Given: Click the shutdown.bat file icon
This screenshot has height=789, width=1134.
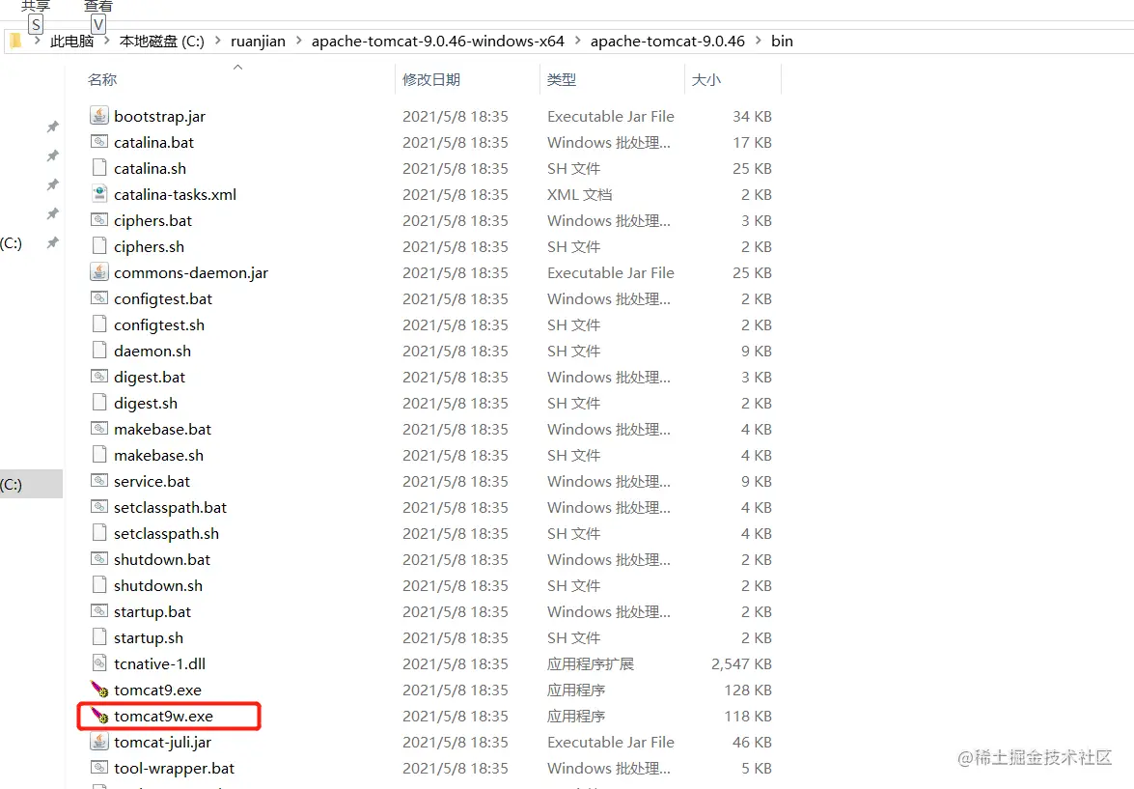Looking at the screenshot, I should pos(99,559).
